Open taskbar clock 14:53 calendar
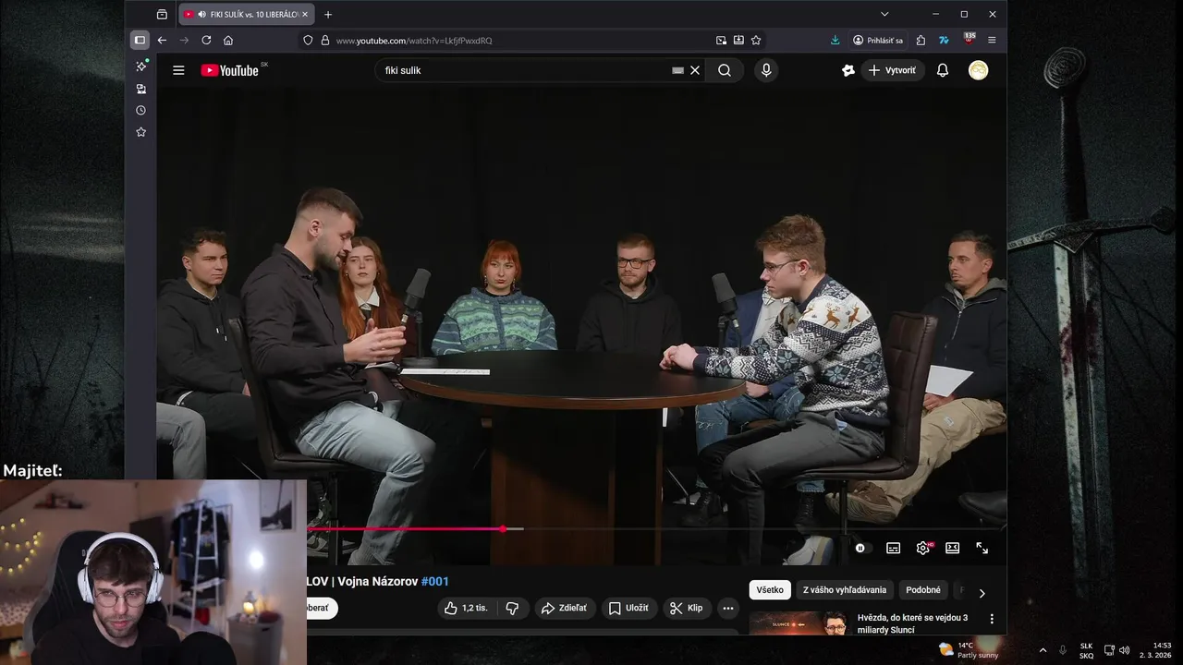 [1156, 650]
